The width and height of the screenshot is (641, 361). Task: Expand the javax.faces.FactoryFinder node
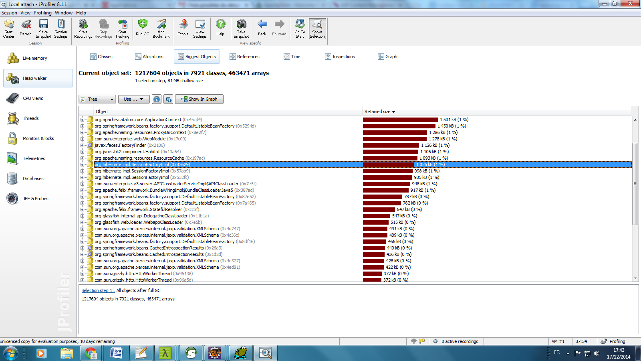[82, 145]
